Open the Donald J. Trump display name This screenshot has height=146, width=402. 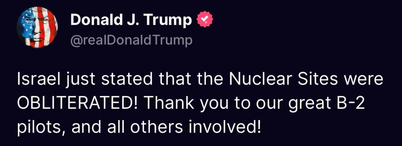131,20
